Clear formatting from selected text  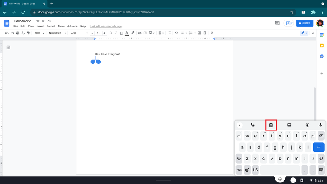coord(212,33)
